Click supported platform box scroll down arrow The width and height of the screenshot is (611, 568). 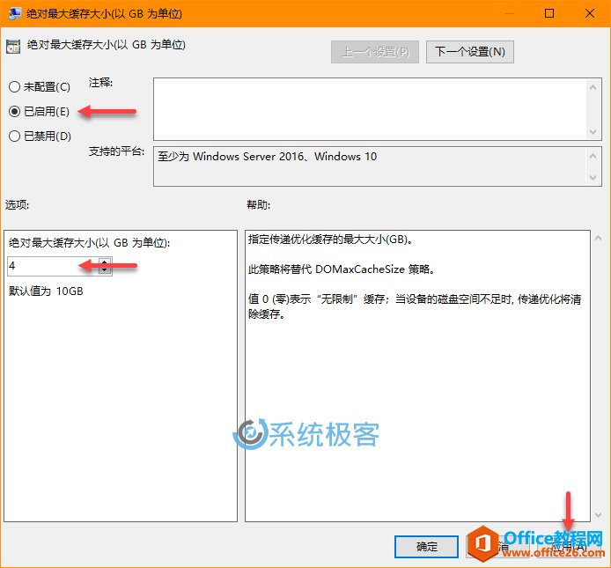(x=593, y=177)
